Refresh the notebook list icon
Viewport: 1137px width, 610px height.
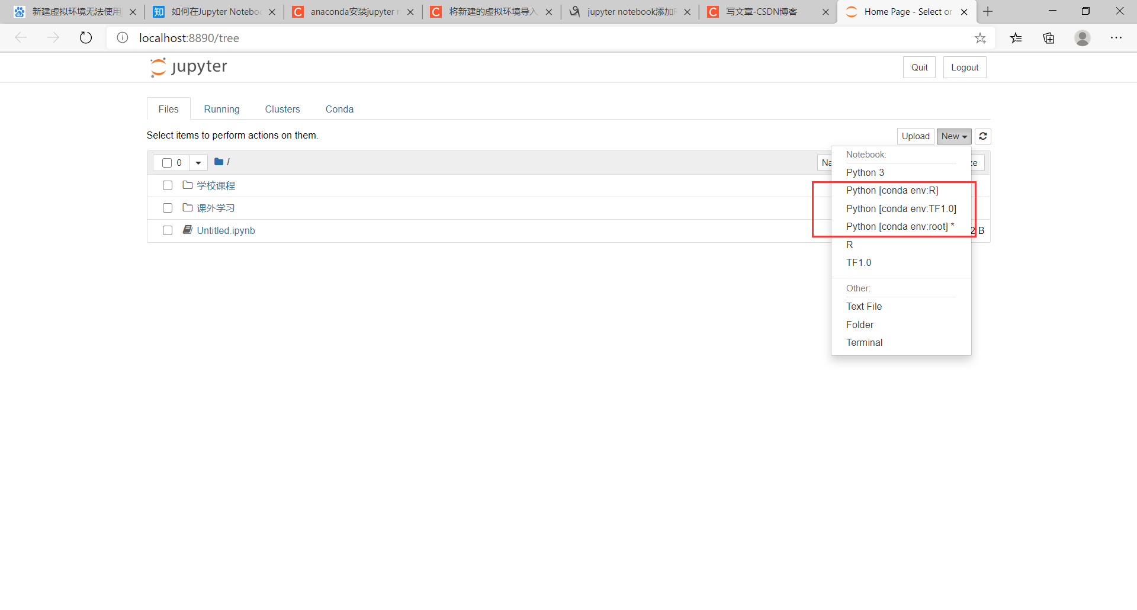pyautogui.click(x=983, y=136)
